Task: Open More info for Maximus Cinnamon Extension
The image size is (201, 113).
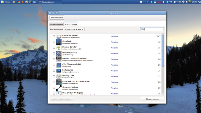Action: 115,59
